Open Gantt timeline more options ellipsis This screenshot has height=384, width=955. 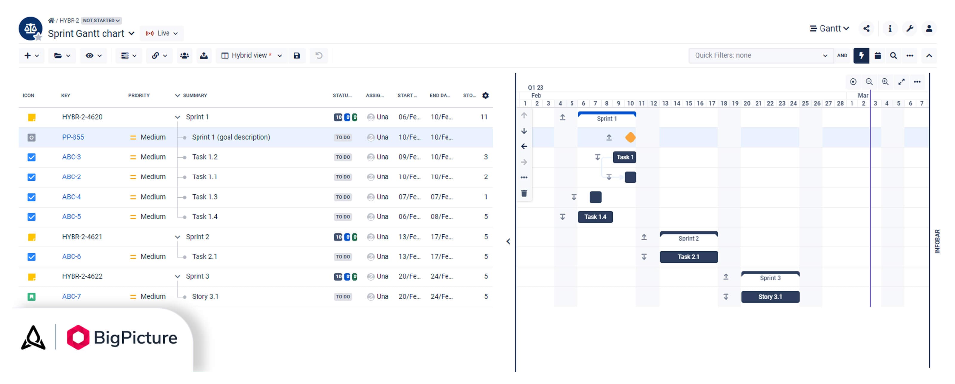[x=917, y=82]
